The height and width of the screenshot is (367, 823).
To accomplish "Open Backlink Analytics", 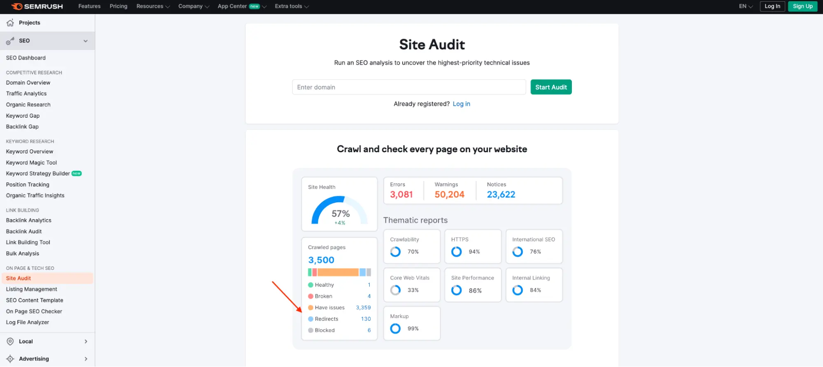I will coord(29,221).
